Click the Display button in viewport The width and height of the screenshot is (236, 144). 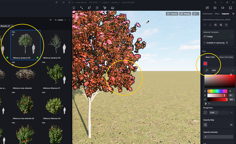185,14
